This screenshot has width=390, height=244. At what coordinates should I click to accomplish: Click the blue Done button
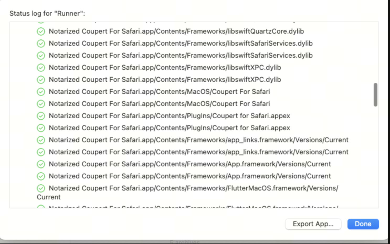pos(363,224)
